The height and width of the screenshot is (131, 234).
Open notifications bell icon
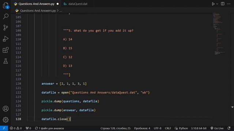[229, 128]
